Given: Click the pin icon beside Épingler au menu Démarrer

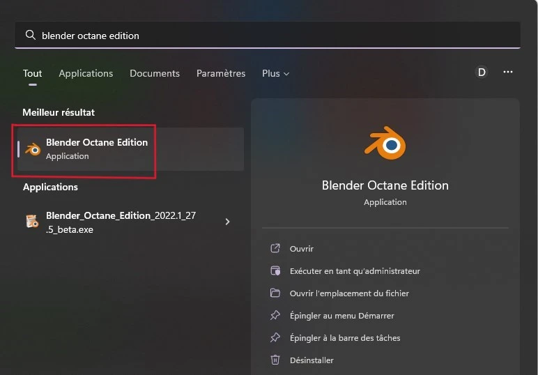Looking at the screenshot, I should (275, 315).
